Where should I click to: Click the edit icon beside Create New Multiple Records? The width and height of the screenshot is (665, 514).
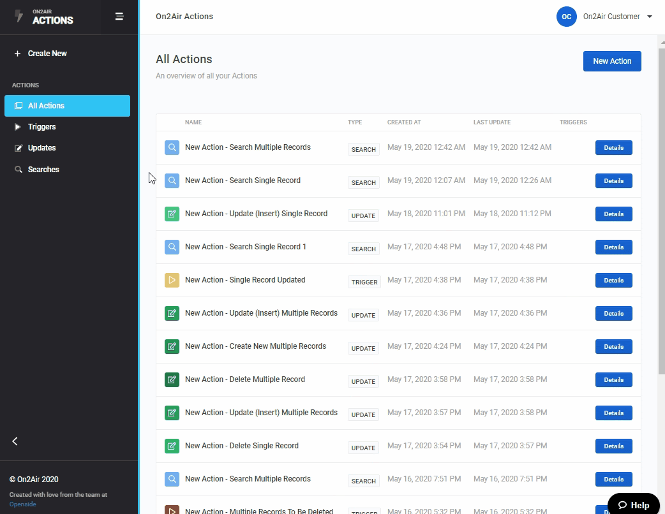click(172, 346)
